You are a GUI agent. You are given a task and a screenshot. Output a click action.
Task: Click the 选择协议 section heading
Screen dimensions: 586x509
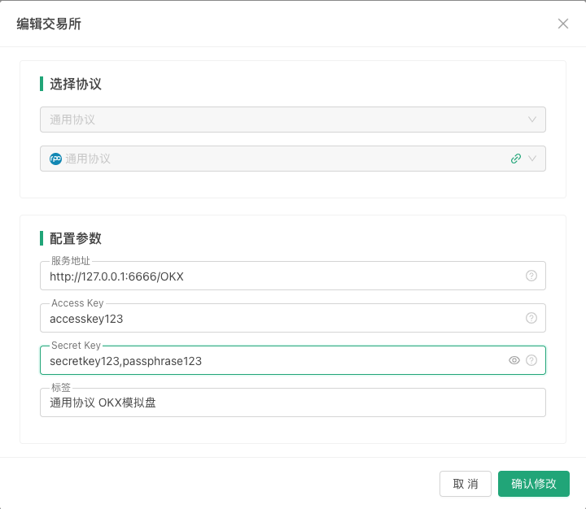(75, 84)
